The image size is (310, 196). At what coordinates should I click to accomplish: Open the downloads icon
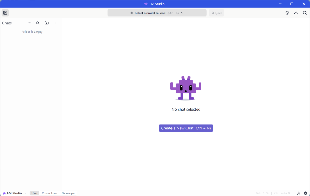coord(296,13)
